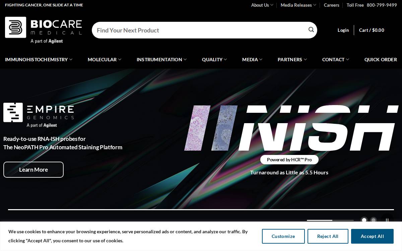Viewport: 402px width, 251px height.
Task: Pause the slideshow with the pause icon
Action: (x=387, y=220)
